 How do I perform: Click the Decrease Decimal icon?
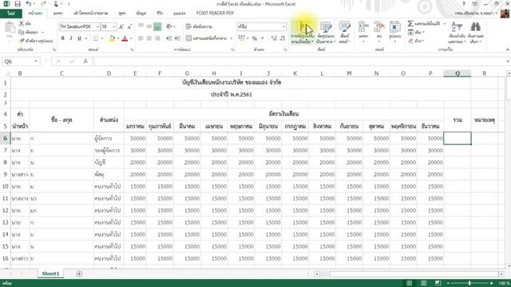(282, 38)
